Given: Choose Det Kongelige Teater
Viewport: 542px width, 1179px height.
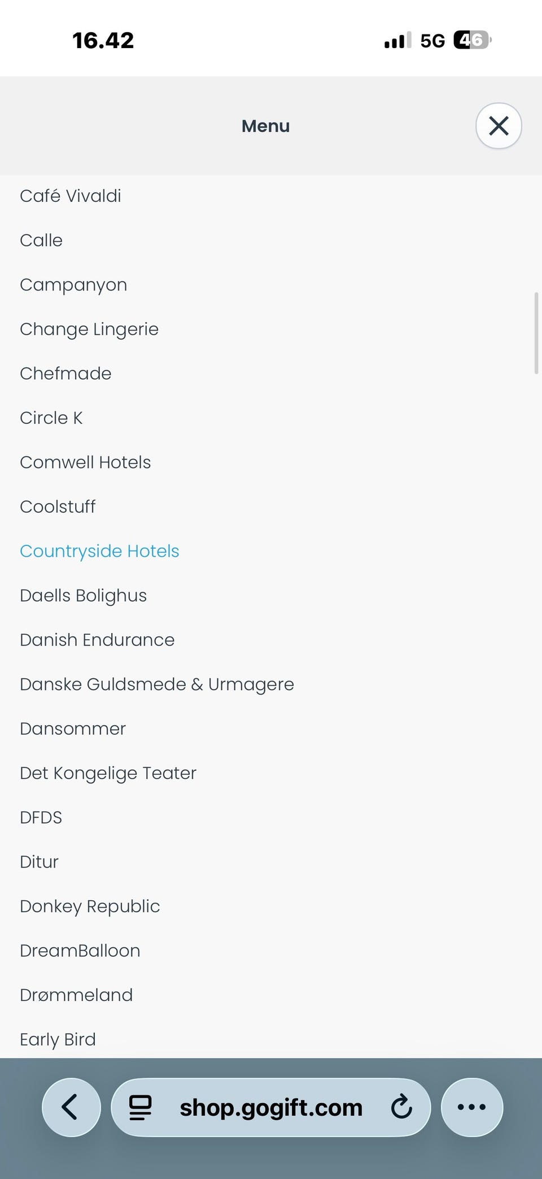Looking at the screenshot, I should [x=108, y=773].
